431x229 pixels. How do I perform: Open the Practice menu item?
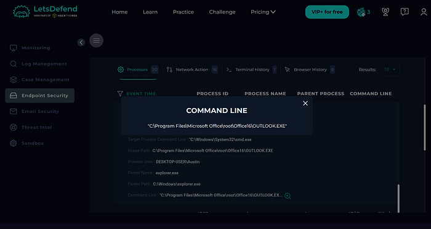point(183,12)
